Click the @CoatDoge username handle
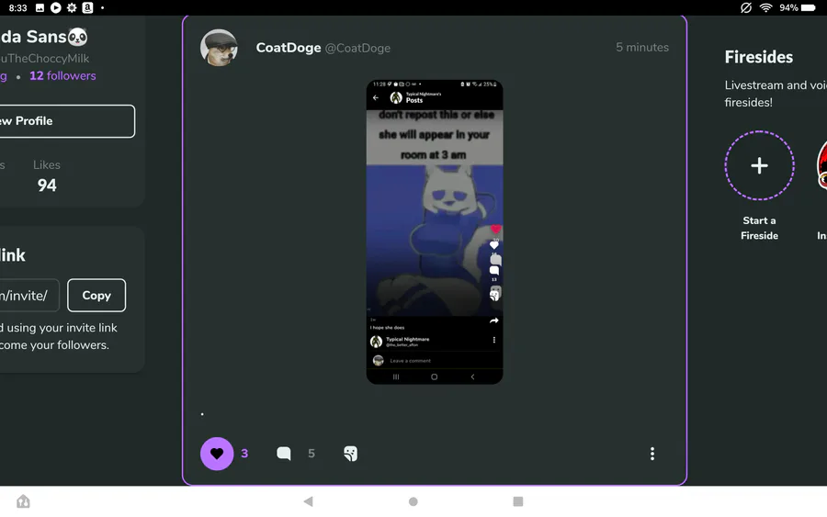The image size is (827, 517). click(x=357, y=48)
